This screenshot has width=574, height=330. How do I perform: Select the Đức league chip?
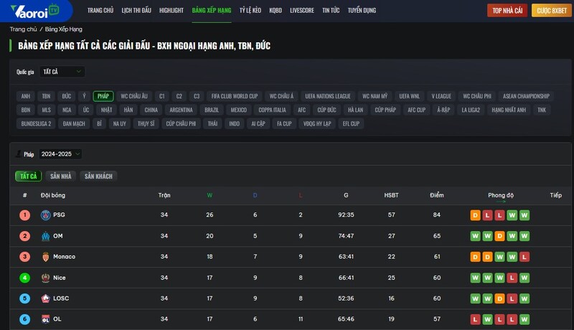[x=67, y=96]
